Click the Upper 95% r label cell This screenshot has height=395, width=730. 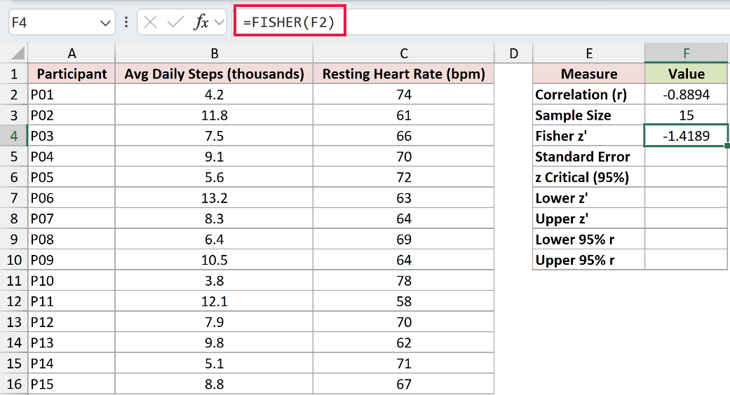589,260
